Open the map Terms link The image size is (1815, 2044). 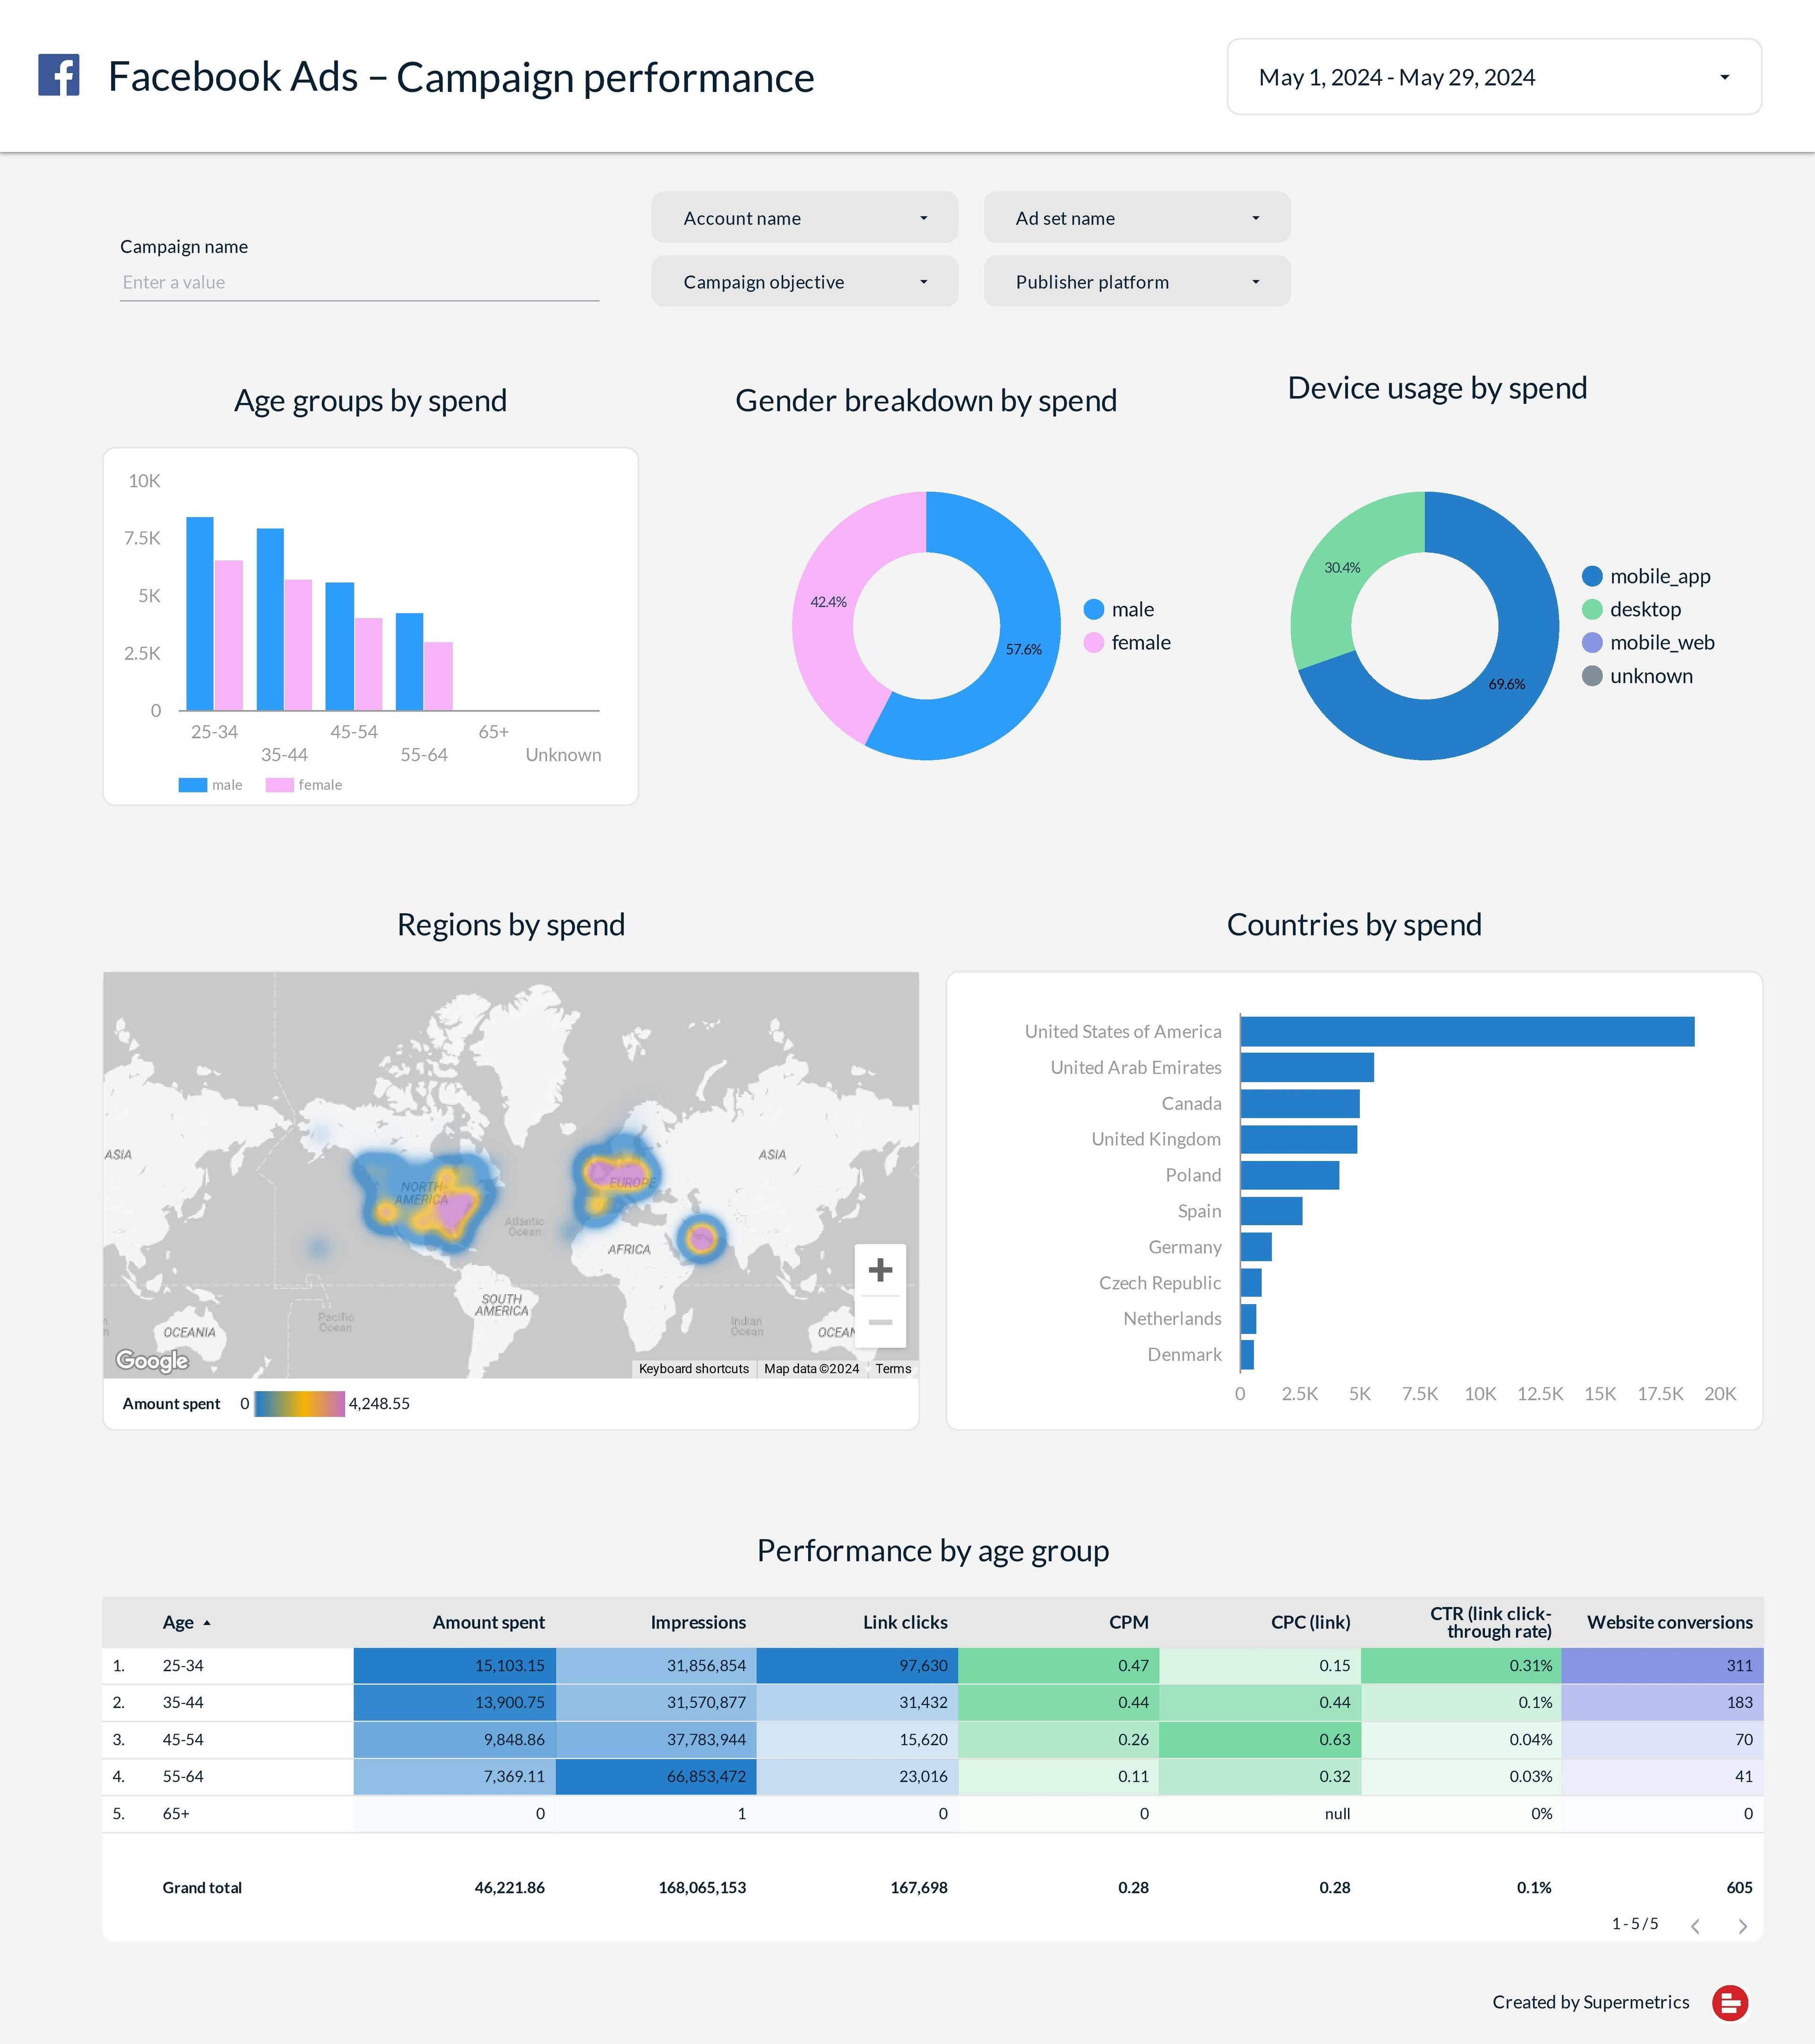click(x=892, y=1368)
